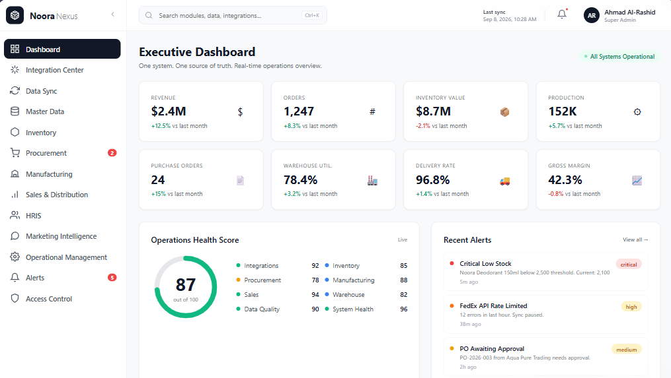
Task: Click the Sales health score row
Action: click(278, 295)
